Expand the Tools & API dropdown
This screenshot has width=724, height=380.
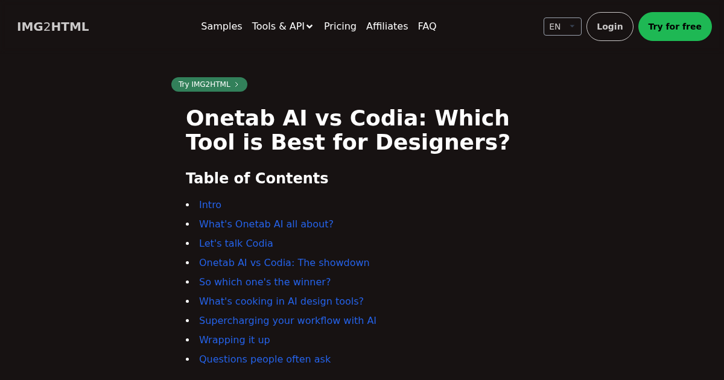[x=282, y=27]
